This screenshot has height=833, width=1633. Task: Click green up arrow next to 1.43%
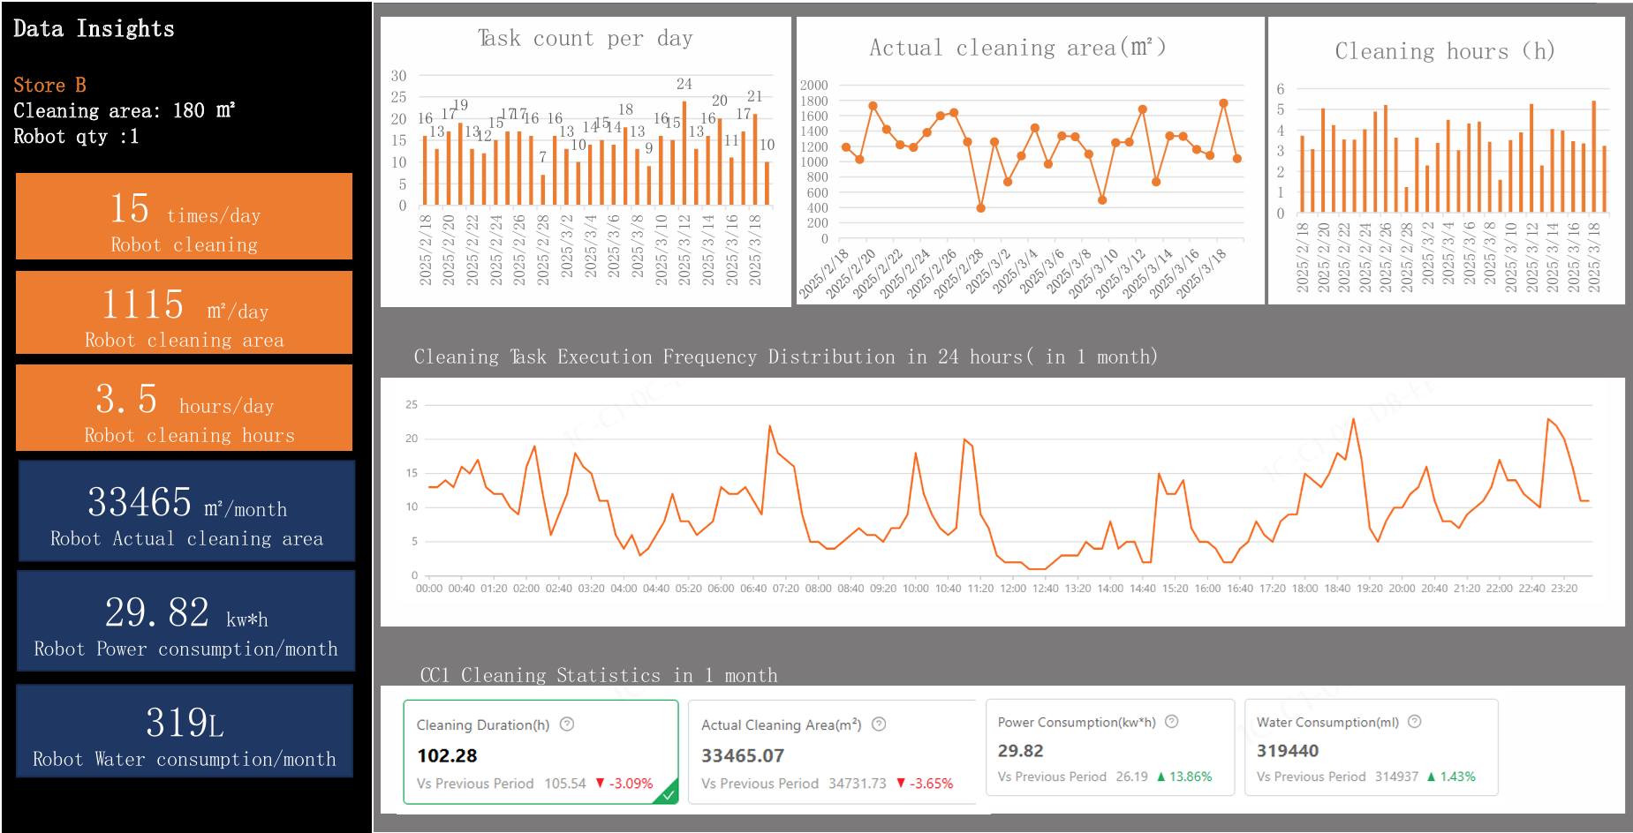(x=1431, y=777)
